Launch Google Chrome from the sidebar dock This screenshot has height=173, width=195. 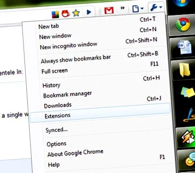(x=183, y=25)
